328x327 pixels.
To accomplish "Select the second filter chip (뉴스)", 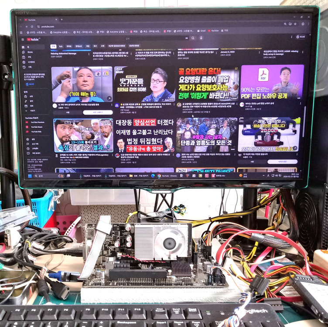I will tap(61, 46).
